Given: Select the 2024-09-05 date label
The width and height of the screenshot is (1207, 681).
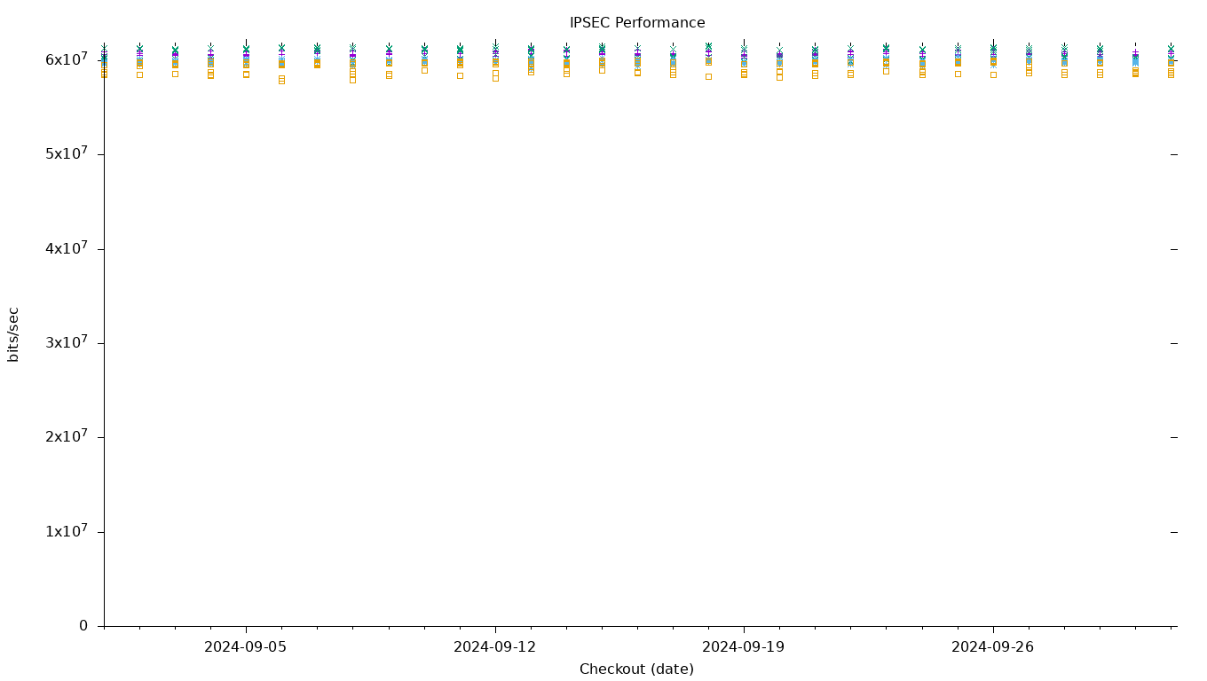Looking at the screenshot, I should 246,647.
